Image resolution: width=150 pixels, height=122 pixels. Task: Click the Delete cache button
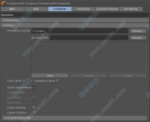click(x=127, y=76)
